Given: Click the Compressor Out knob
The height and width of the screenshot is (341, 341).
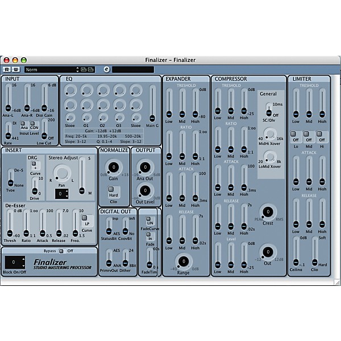Looking at the screenshot, I should (x=268, y=252).
